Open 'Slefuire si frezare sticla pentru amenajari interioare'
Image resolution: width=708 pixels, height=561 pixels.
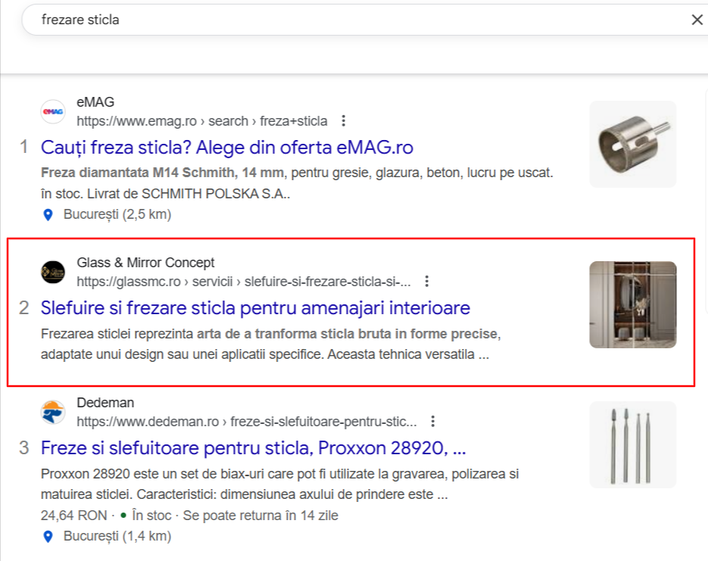[x=255, y=308]
